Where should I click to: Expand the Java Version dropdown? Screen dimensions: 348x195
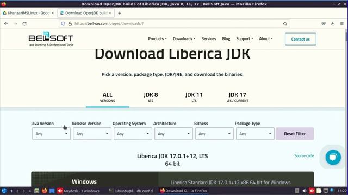51,134
